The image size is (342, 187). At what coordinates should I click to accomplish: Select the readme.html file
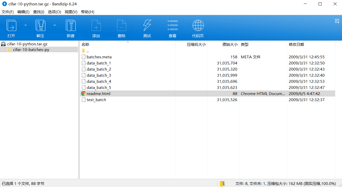pyautogui.click(x=98, y=93)
